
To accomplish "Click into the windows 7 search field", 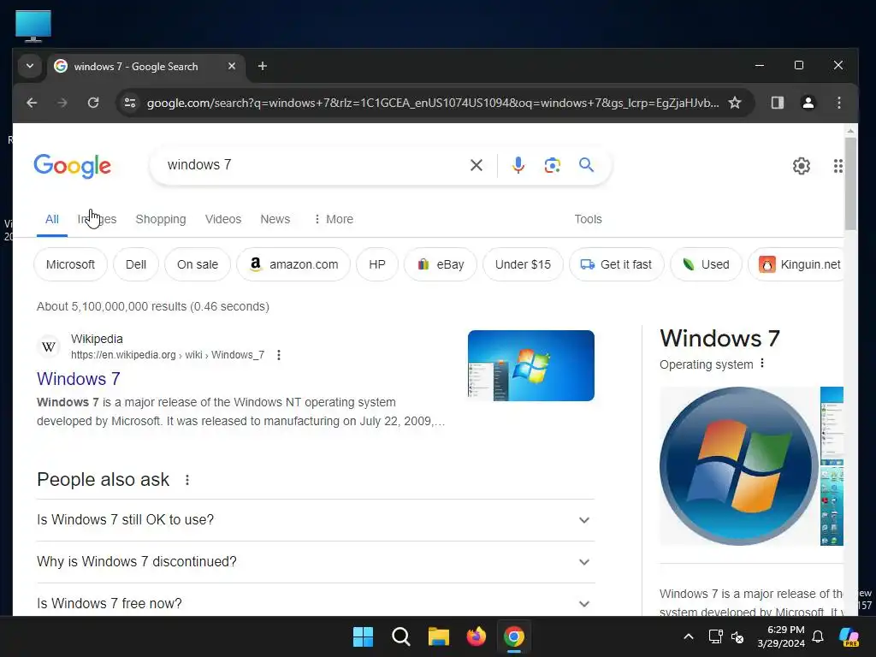I will (x=313, y=165).
